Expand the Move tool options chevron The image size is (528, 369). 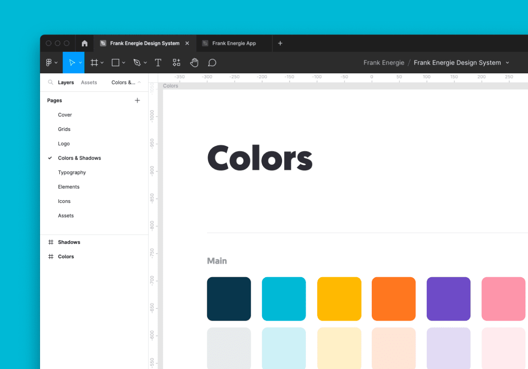tap(79, 62)
